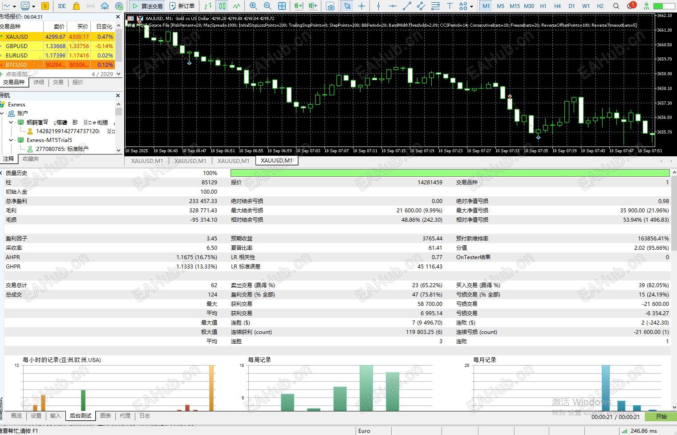Open the 详细 details tab in Market Watch

pyautogui.click(x=39, y=82)
